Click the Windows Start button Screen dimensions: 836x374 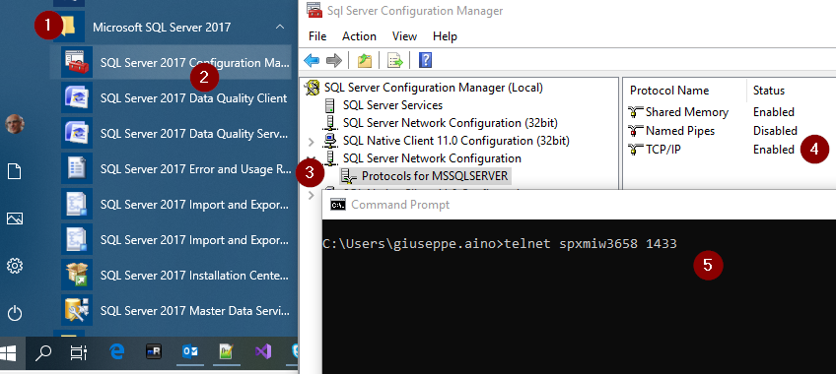tap(9, 351)
